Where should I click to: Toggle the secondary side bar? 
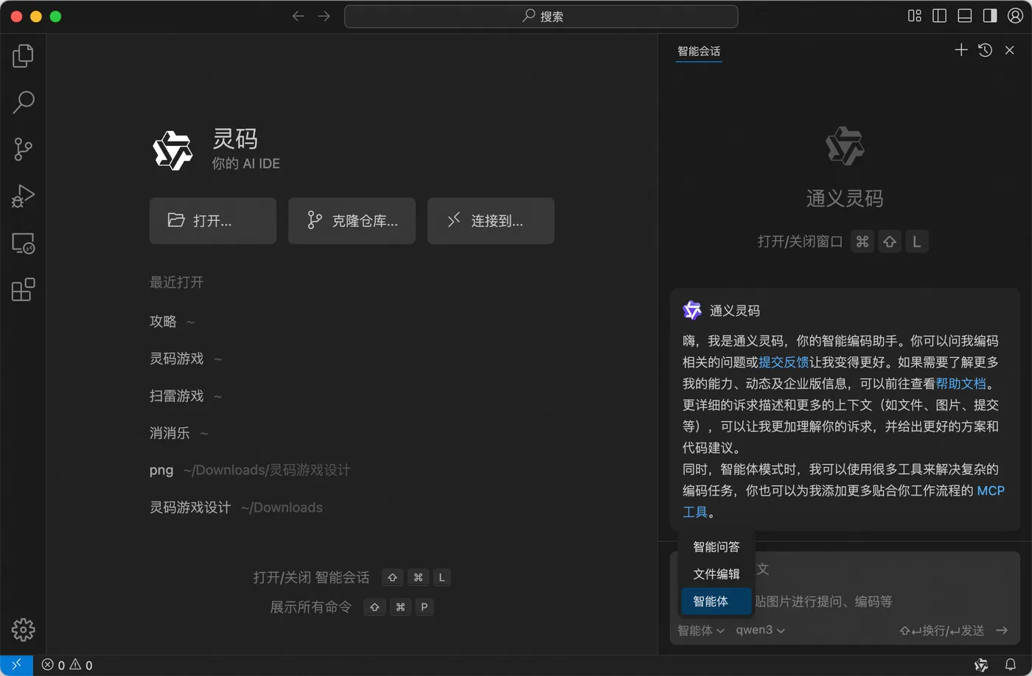tap(989, 16)
